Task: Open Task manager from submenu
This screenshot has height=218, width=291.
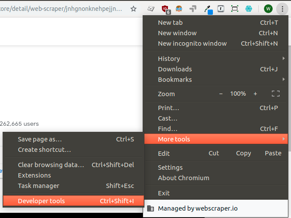Action: [x=73, y=186]
